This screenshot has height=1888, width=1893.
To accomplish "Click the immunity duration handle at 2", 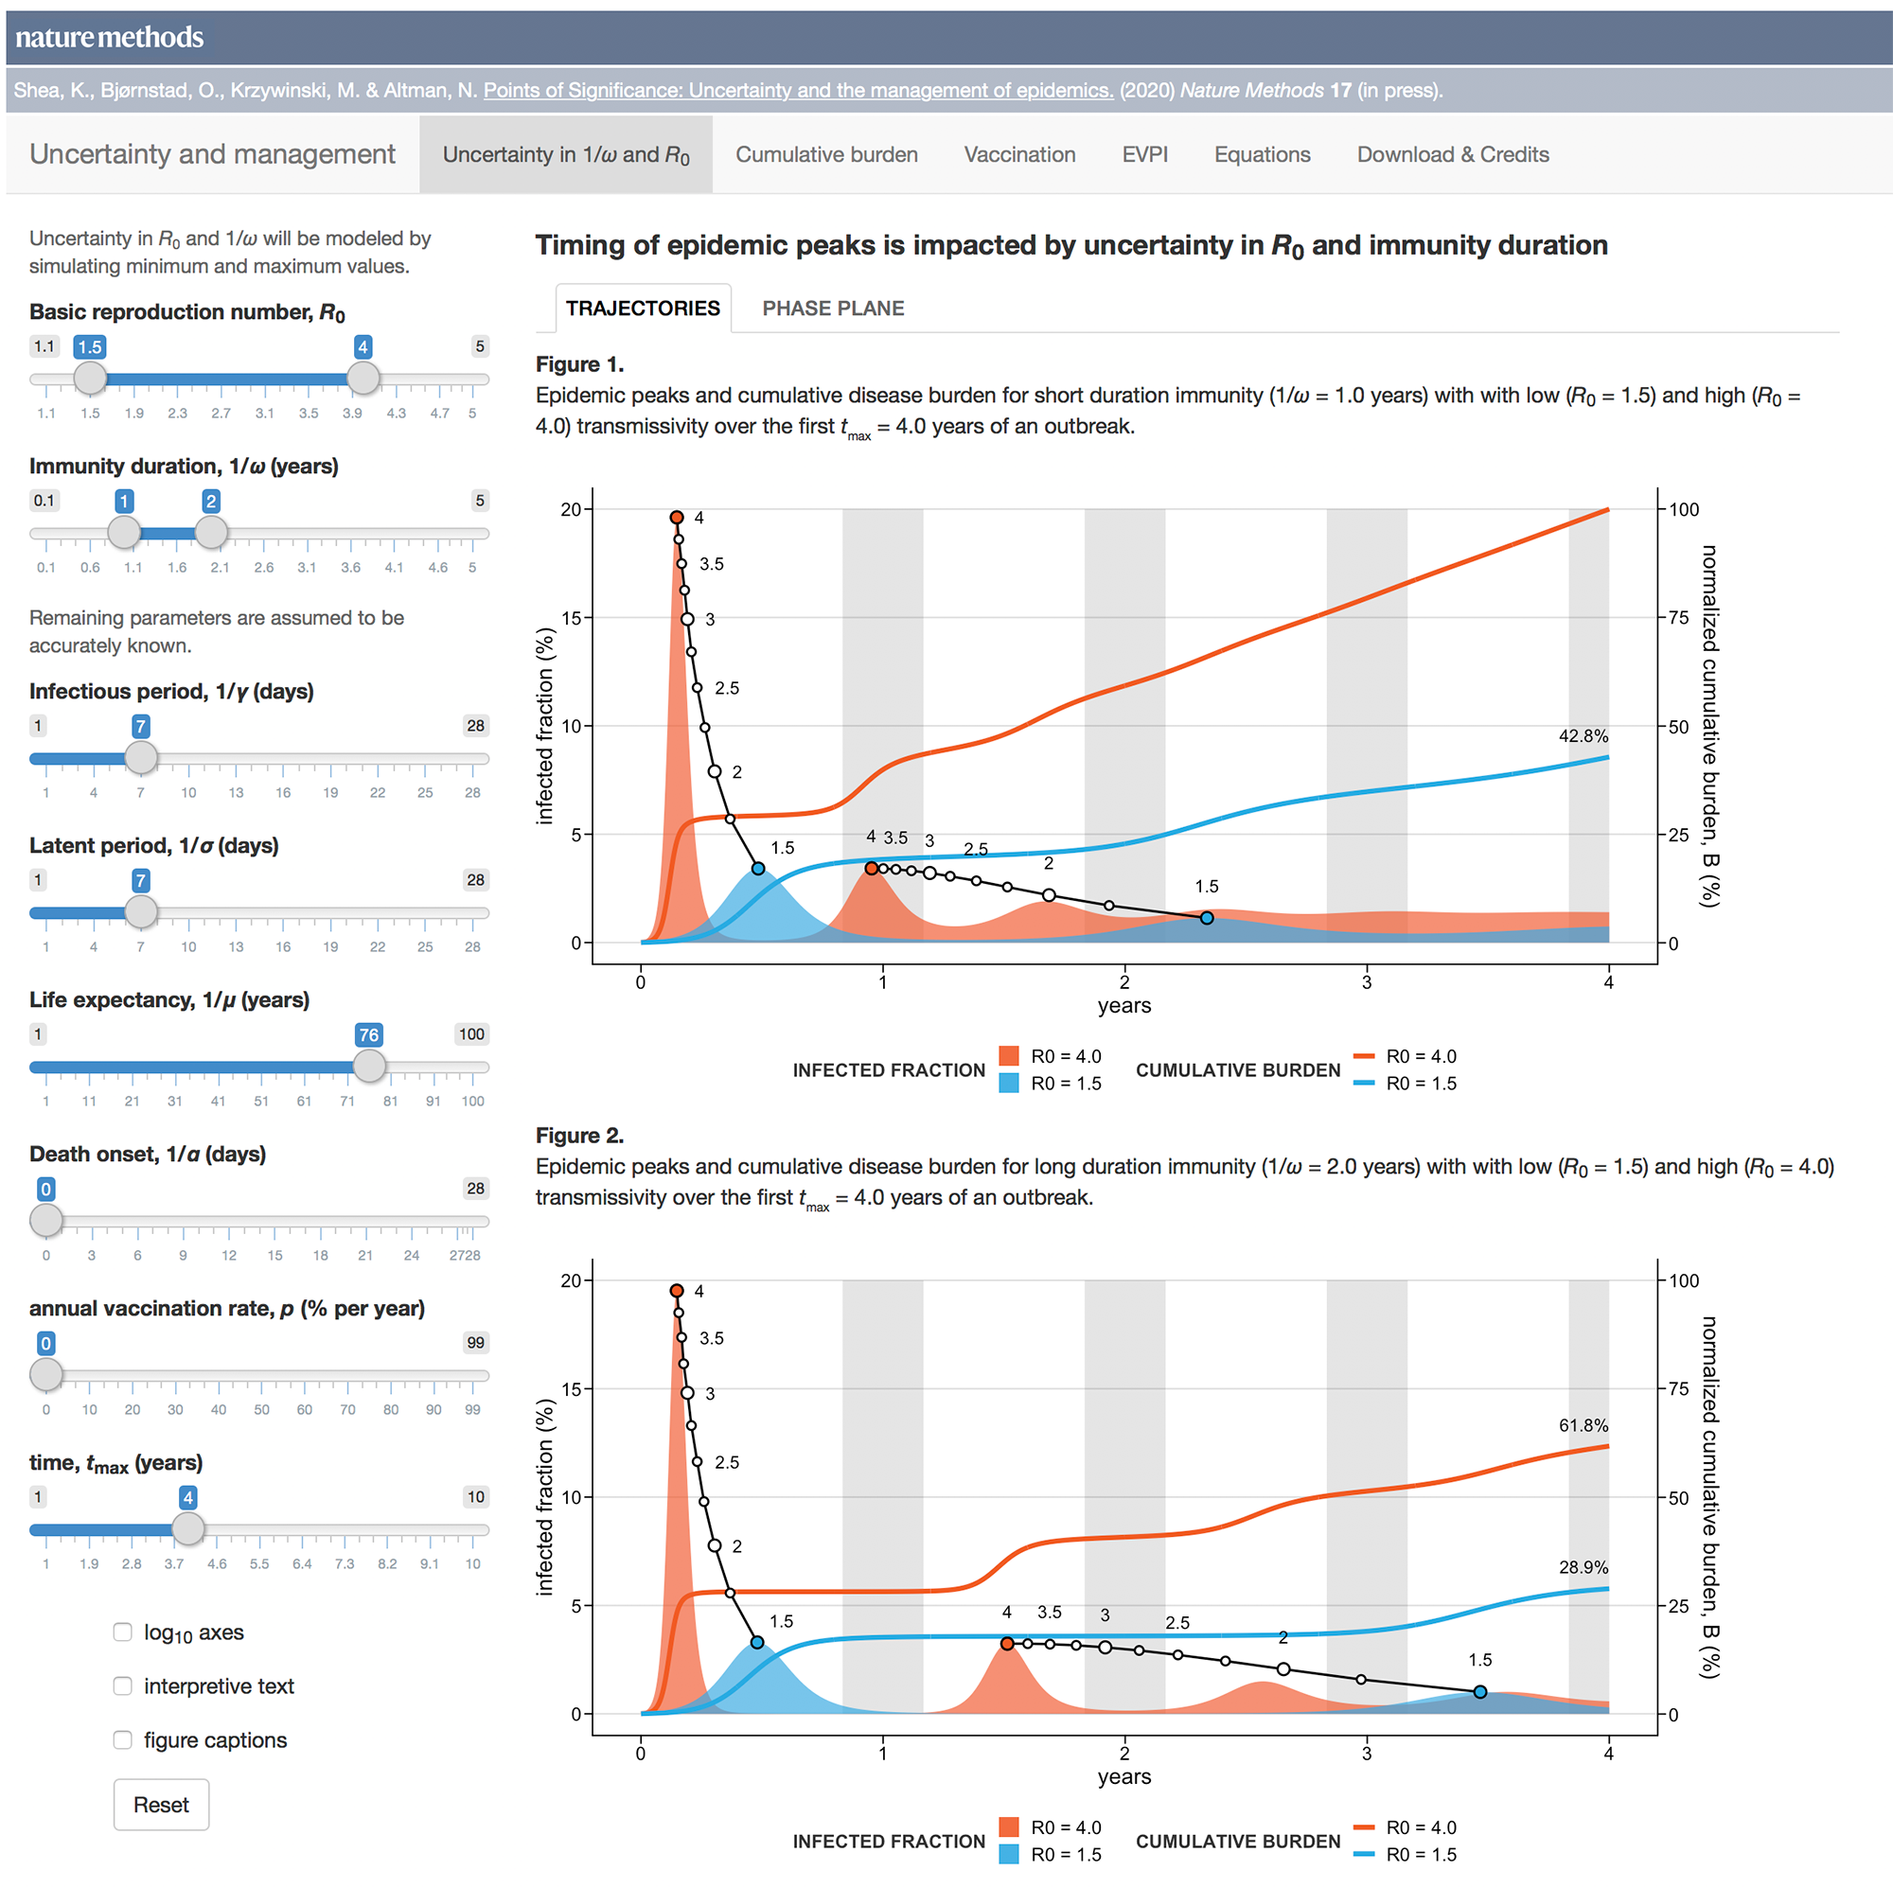I will click(211, 532).
